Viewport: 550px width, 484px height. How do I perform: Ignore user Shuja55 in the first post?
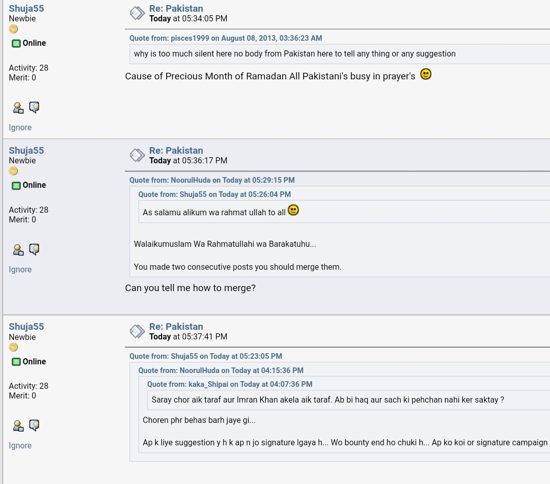(x=20, y=128)
